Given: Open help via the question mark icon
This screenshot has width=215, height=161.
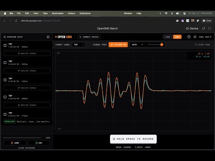Looking at the screenshot, I should 189,37.
